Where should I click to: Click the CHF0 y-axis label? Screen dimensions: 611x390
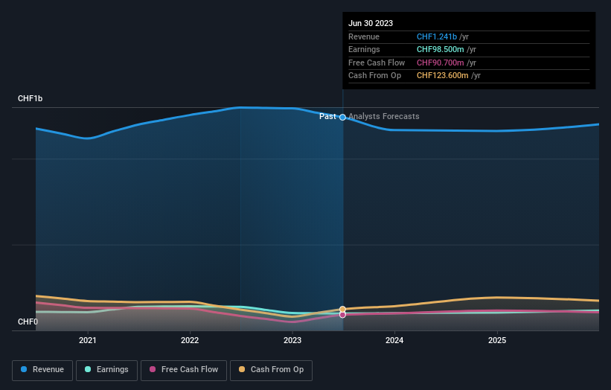click(x=28, y=322)
